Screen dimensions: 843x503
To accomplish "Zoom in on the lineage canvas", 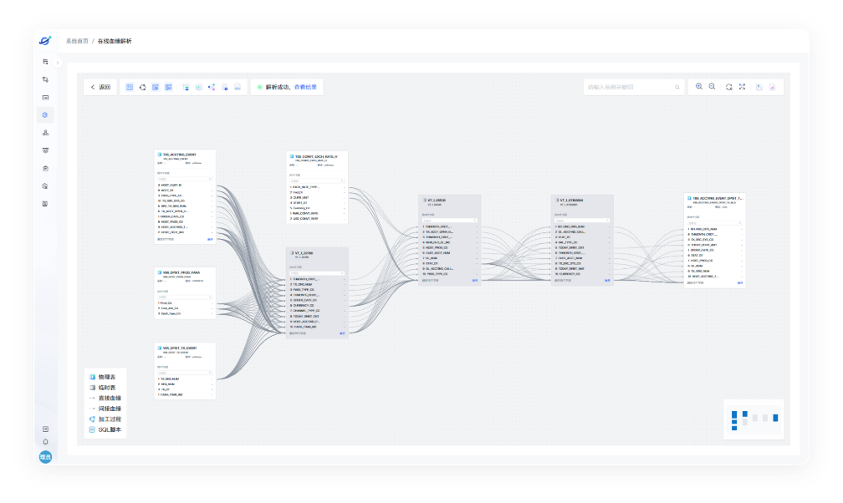I will tap(699, 87).
